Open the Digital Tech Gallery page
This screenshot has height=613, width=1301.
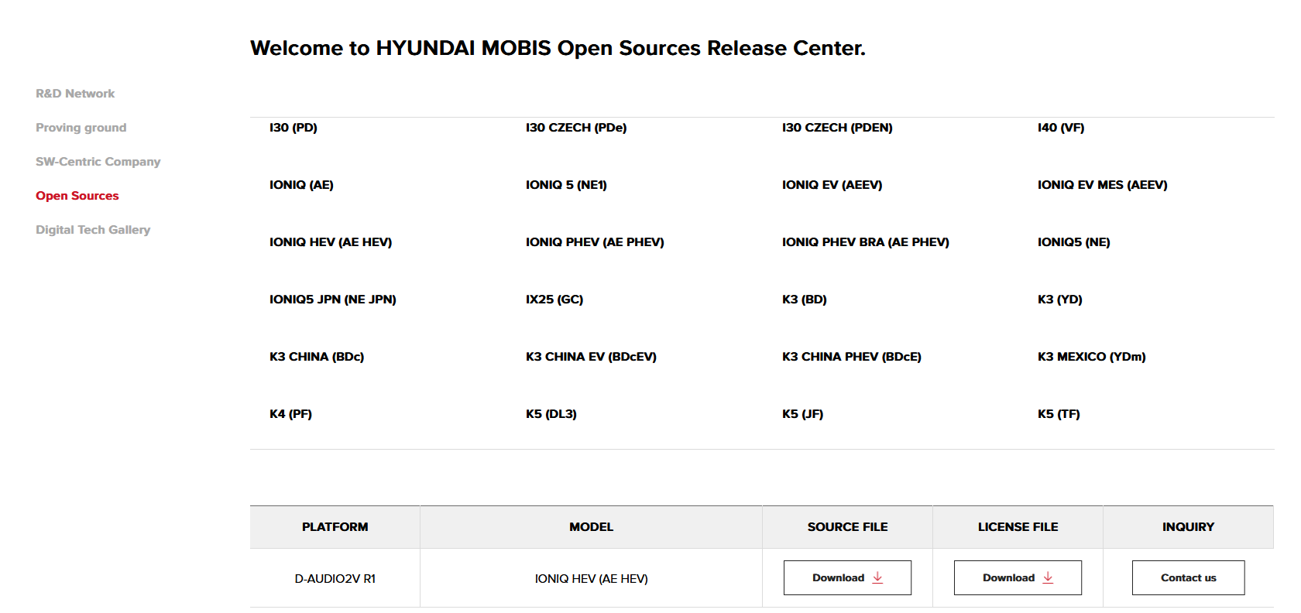pyautogui.click(x=93, y=230)
